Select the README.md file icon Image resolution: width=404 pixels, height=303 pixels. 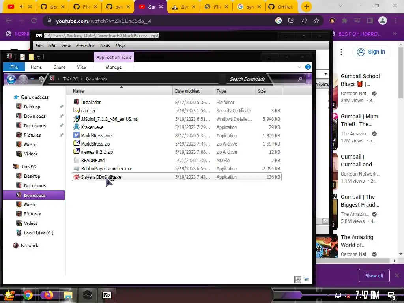[x=77, y=160]
